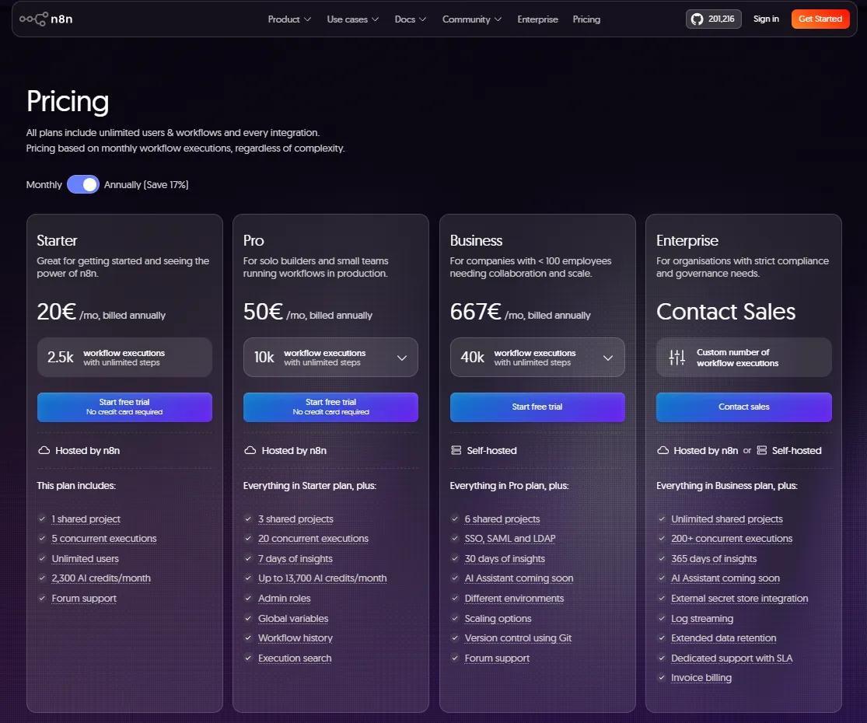Viewport: 867px width, 723px height.
Task: Click the Forum support feature in Starter
Action: [84, 598]
